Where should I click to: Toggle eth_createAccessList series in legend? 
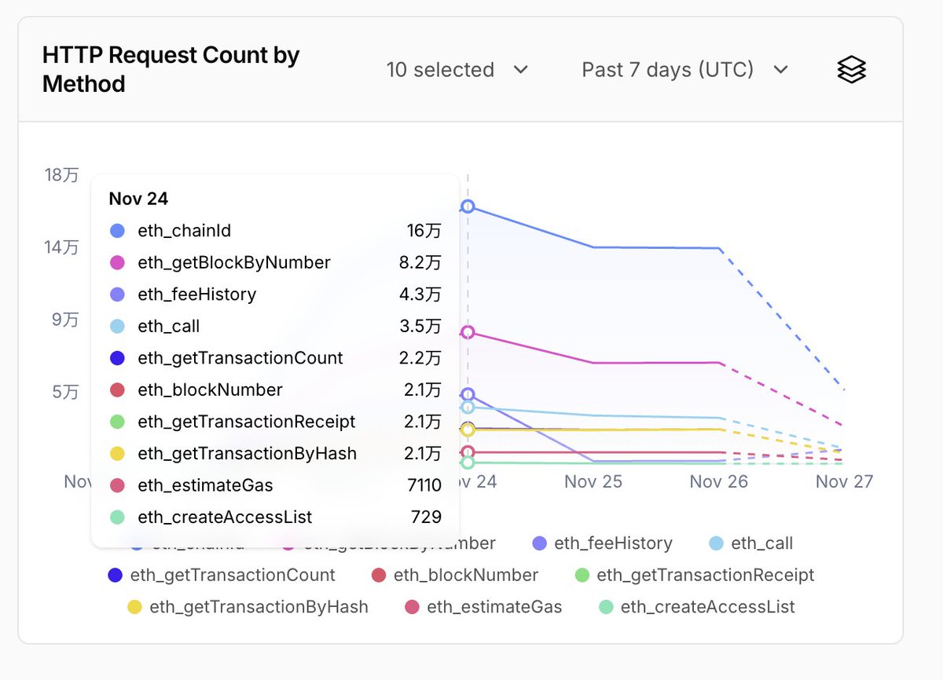pos(697,607)
